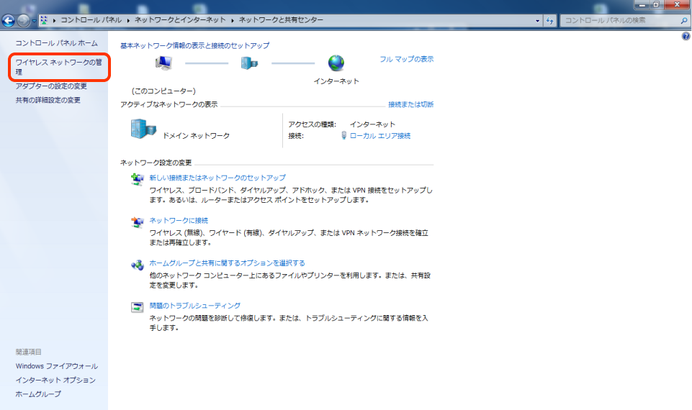This screenshot has height=410, width=692.
Task: Click the back navigation arrow button
Action: (9, 20)
